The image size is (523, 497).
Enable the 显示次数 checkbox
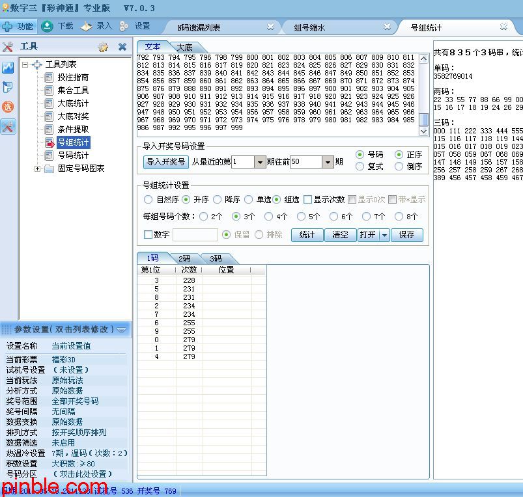pos(308,200)
